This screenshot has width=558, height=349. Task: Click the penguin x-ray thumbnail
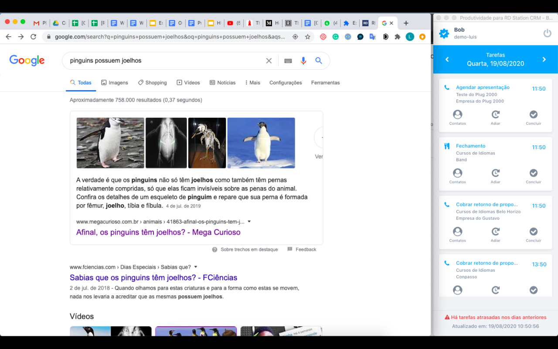pos(166,143)
